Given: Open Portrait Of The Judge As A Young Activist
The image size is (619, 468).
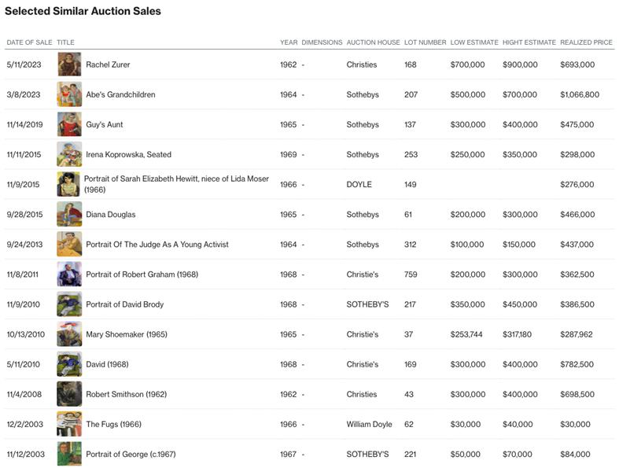Looking at the screenshot, I should (157, 245).
